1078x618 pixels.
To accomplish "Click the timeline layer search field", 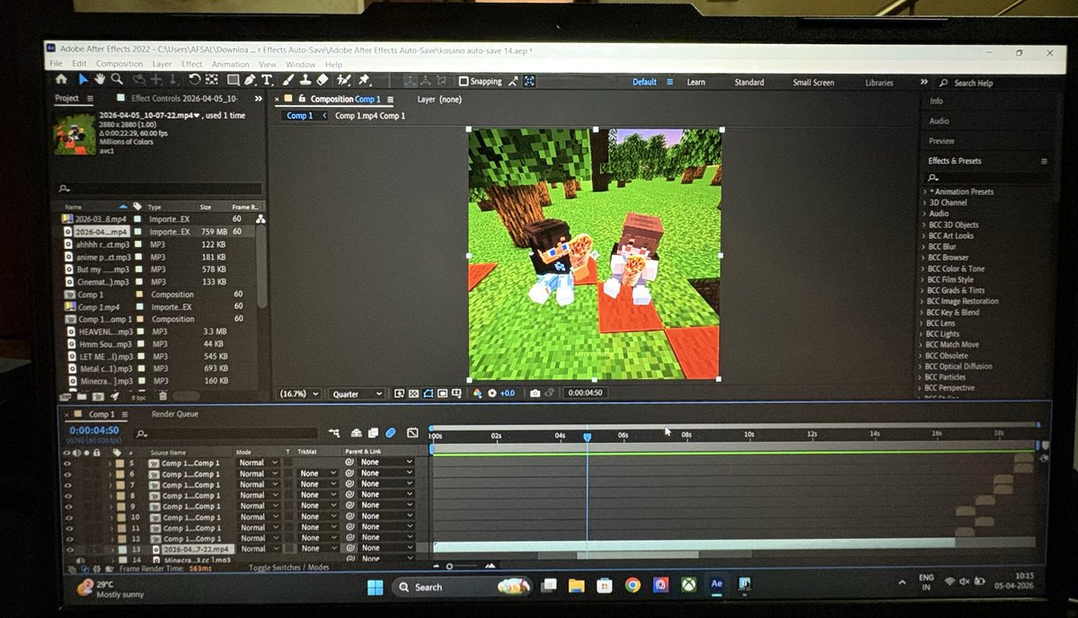I will 225,434.
